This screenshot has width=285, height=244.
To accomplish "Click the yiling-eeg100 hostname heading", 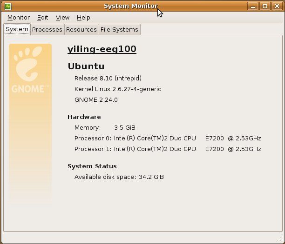I will click(x=102, y=49).
